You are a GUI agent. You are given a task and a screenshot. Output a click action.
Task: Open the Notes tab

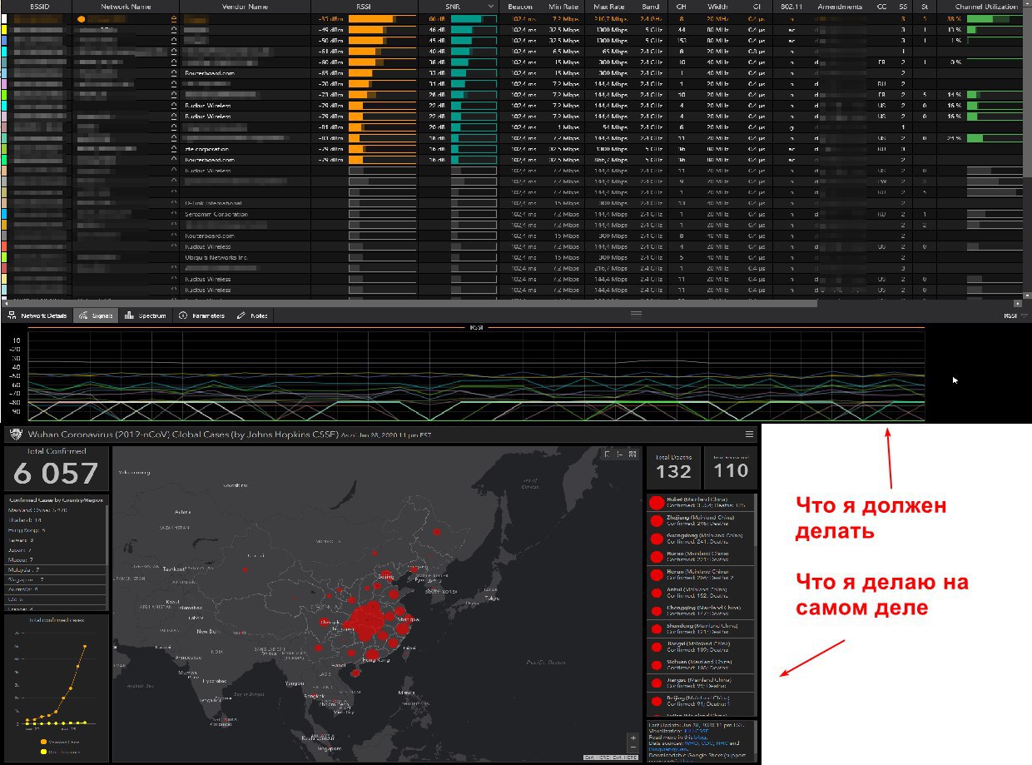[x=253, y=316]
